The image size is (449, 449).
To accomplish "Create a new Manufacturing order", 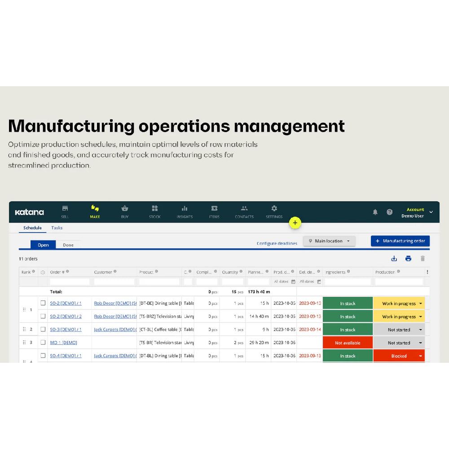I will pyautogui.click(x=400, y=241).
